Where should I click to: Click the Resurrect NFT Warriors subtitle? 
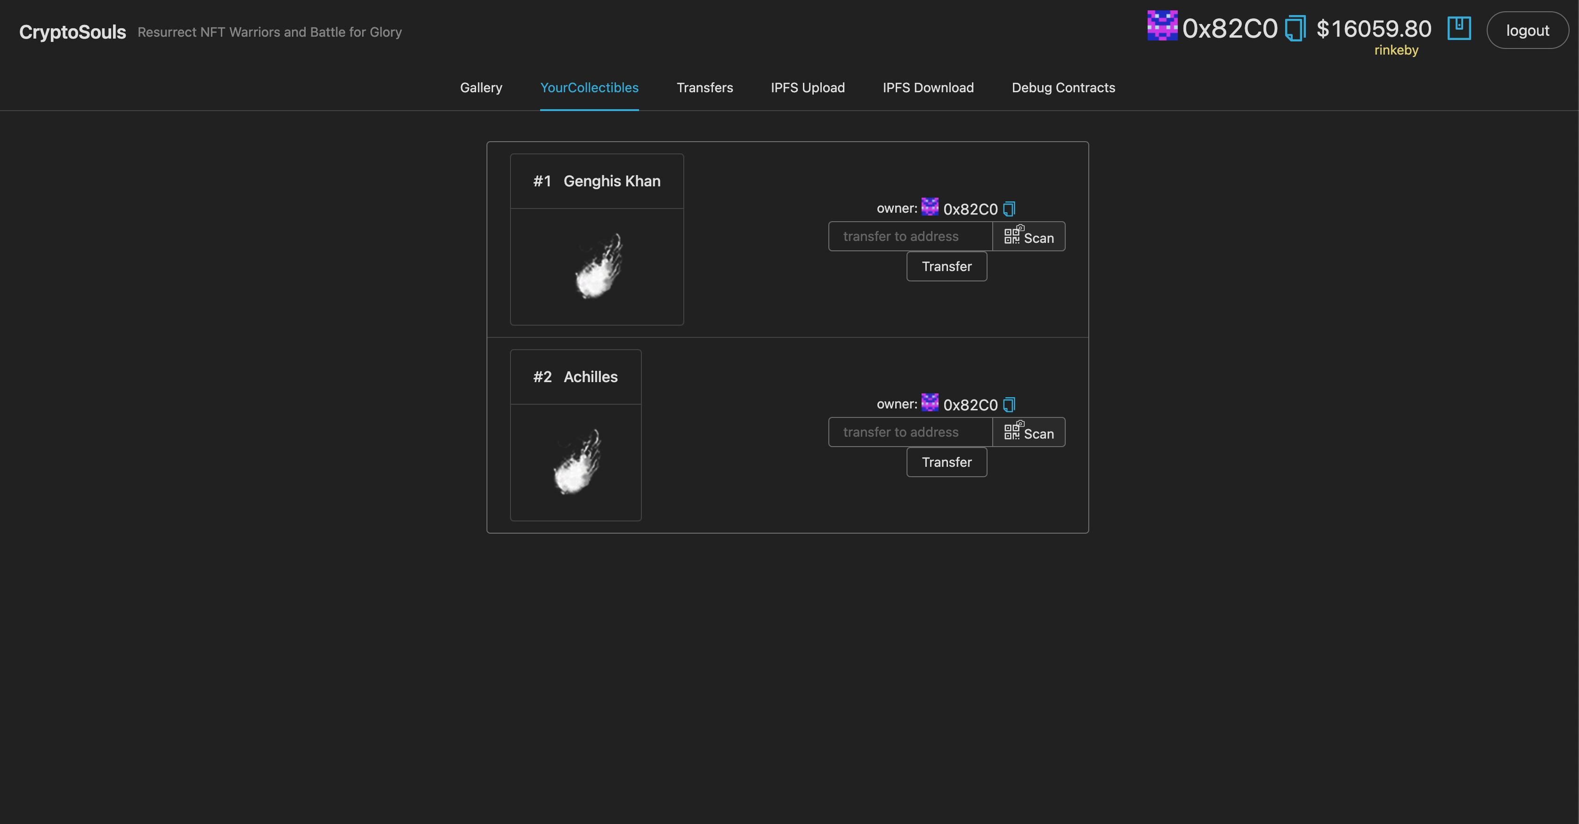(x=270, y=32)
